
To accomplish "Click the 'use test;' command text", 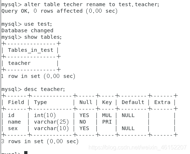I will pyautogui.click(x=38, y=24).
